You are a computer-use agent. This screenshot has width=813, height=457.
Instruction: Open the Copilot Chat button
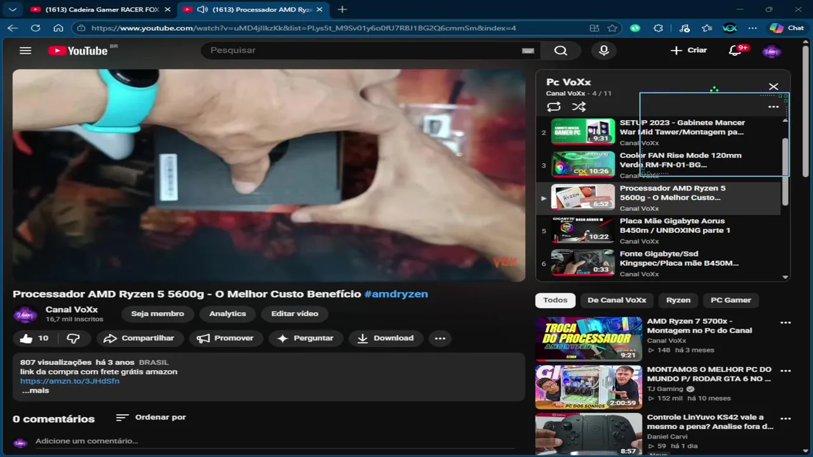click(786, 28)
